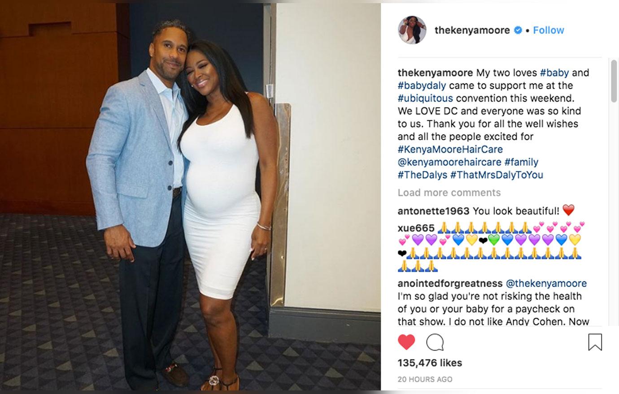
Task: Open thekenyamoore username in the header
Action: (x=472, y=30)
